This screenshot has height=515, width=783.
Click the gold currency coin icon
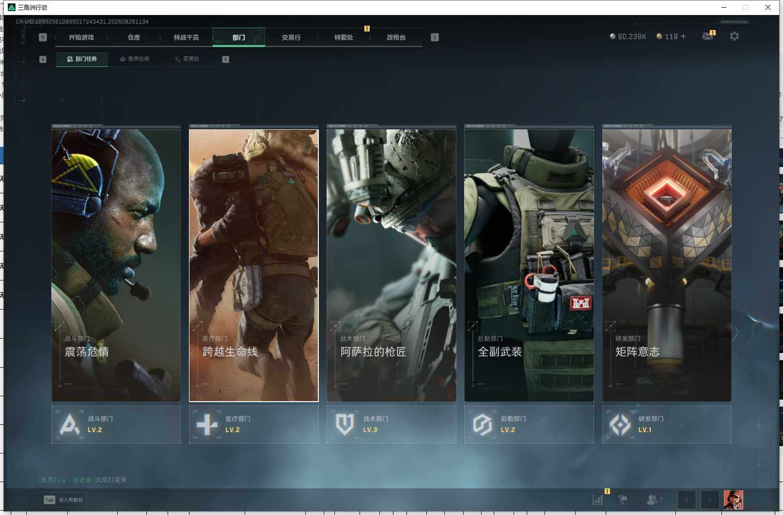(x=659, y=36)
